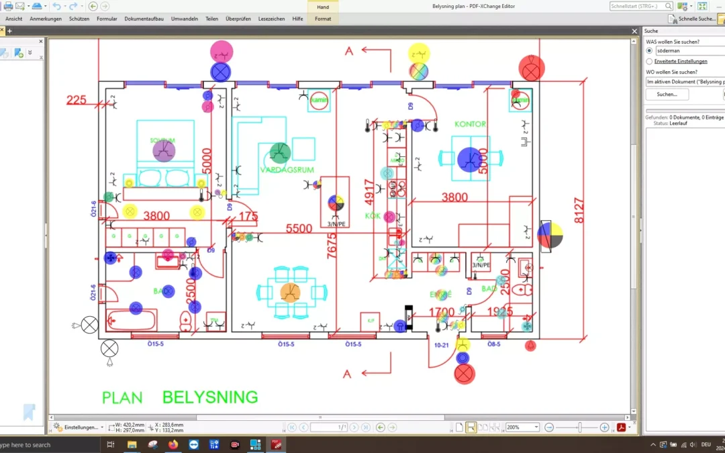Toggle full screen mode icon at top right
The height and width of the screenshot is (453, 725).
702,6
